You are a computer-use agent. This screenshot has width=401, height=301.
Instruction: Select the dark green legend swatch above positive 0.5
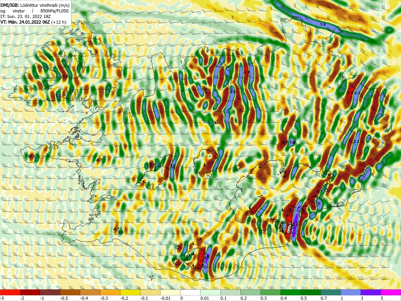coord(311,292)
